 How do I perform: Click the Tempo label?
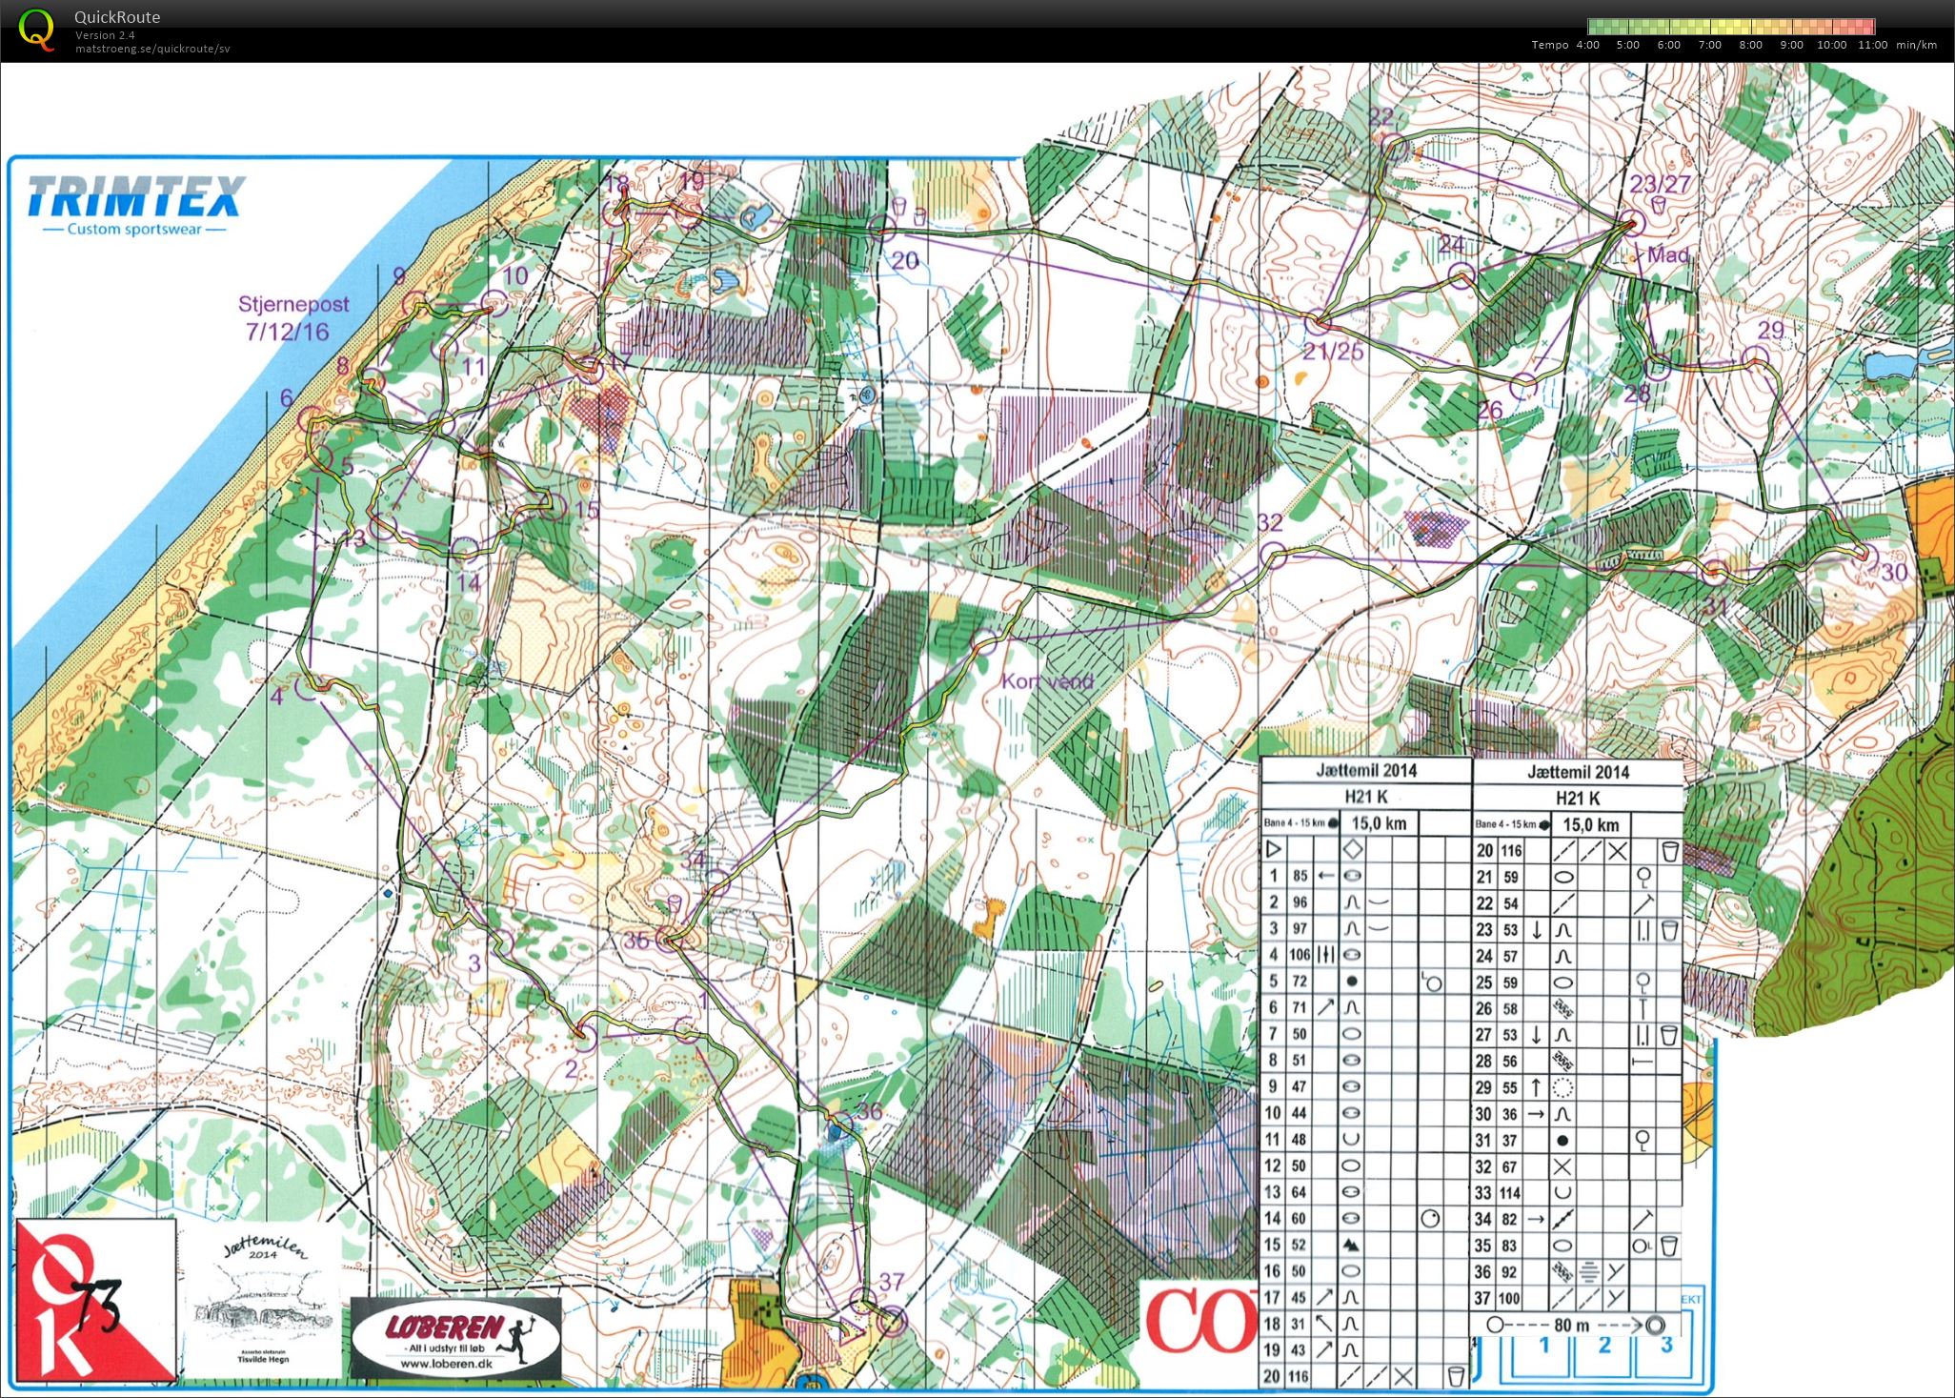tap(1550, 45)
